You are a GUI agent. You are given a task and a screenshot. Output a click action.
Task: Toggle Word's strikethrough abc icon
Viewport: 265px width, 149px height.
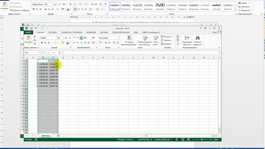[x=46, y=9]
